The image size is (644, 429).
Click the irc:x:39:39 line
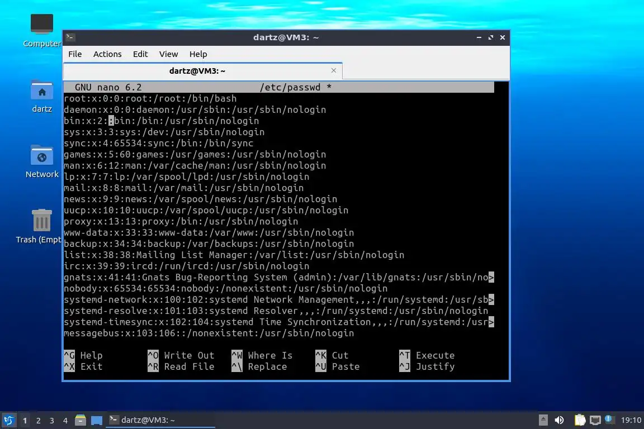click(187, 266)
